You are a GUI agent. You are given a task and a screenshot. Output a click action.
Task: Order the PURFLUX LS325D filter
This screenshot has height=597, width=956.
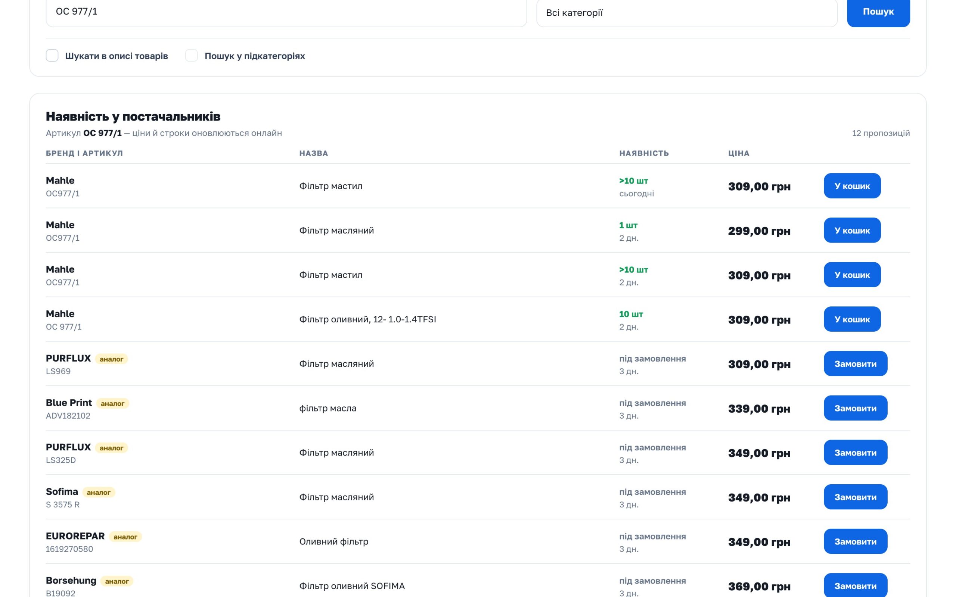[855, 453]
